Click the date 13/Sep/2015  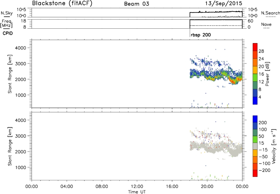click(x=224, y=3)
